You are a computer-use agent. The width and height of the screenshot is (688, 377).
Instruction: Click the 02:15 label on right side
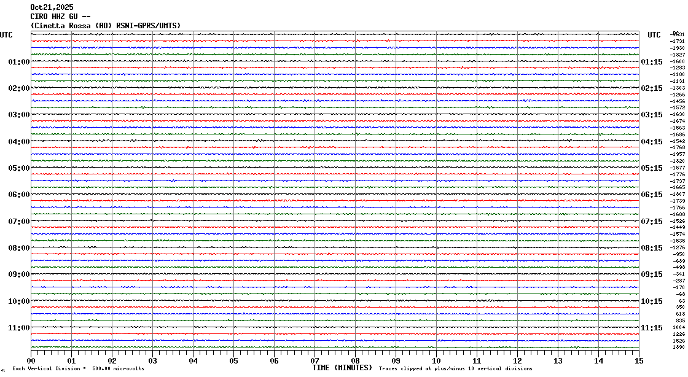[x=651, y=88]
